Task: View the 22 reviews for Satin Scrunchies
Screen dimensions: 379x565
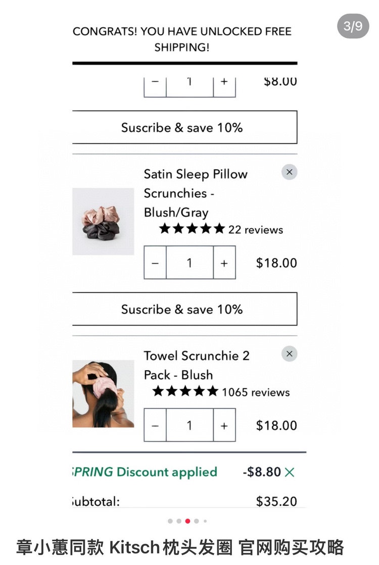Action: point(255,230)
